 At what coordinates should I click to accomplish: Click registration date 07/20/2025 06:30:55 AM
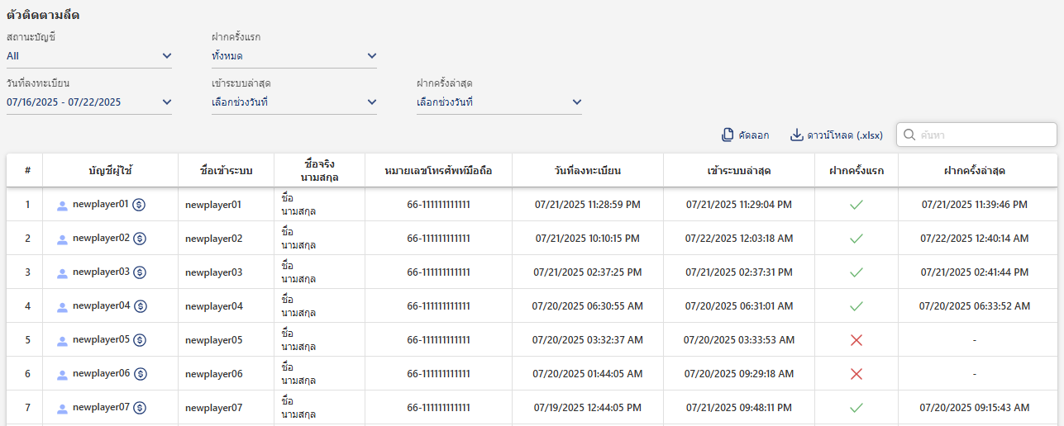click(x=588, y=306)
